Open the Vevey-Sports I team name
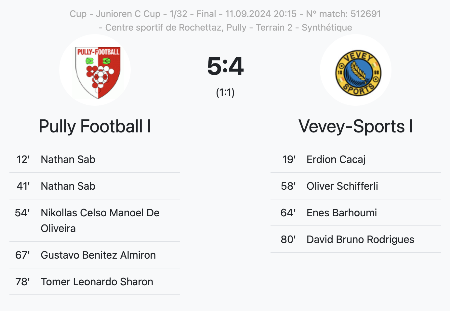This screenshot has height=311, width=450. [356, 126]
